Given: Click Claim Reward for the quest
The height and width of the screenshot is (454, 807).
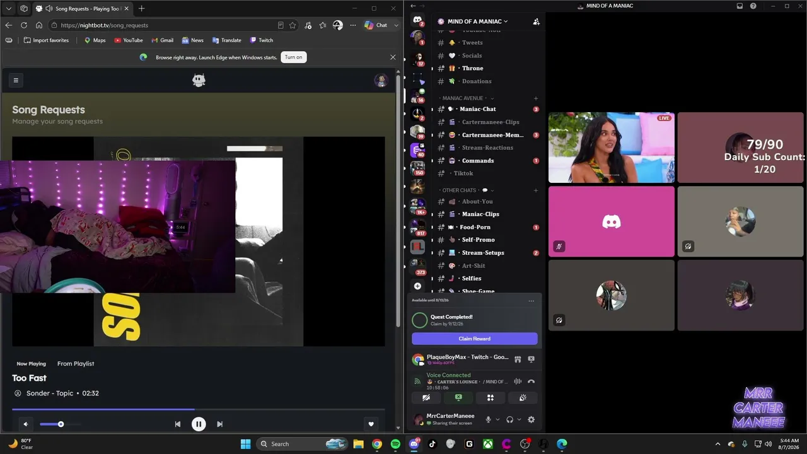Looking at the screenshot, I should click(475, 339).
